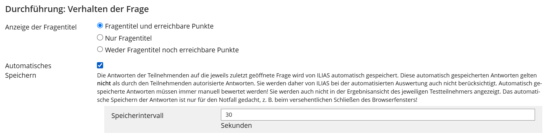
Task: Click label "Weder Fragentitel noch erreichbare Punkte"
Action: click(x=172, y=50)
